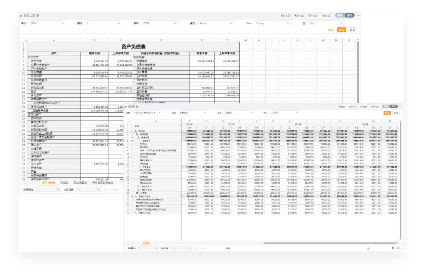
Task: Collapse the 五、净利润 row in 利润表
Action: [132, 131]
